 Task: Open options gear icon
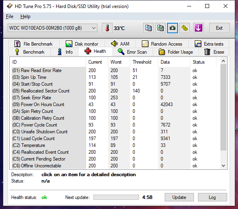tap(185, 28)
